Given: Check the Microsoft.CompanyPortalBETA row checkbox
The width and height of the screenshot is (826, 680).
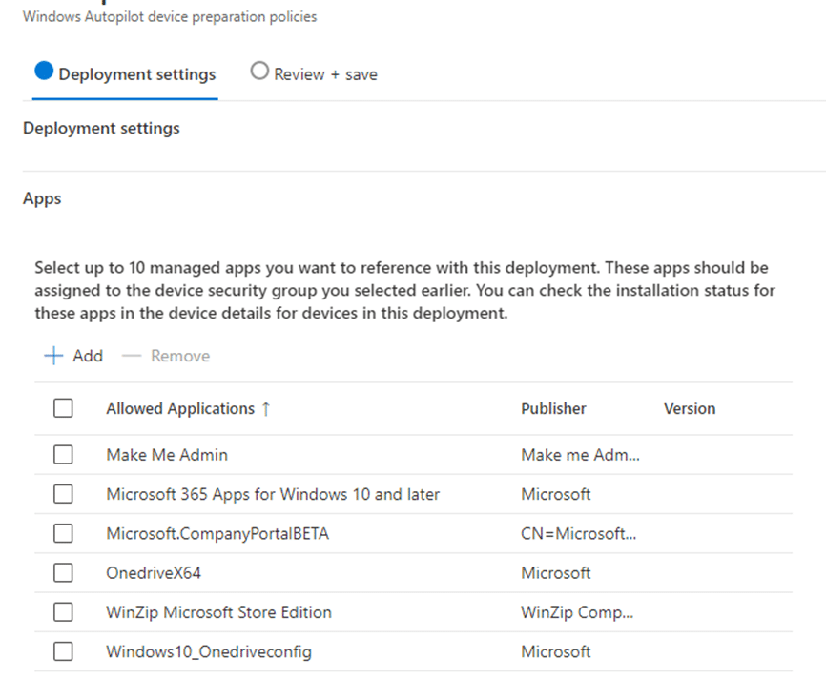Looking at the screenshot, I should (x=63, y=533).
